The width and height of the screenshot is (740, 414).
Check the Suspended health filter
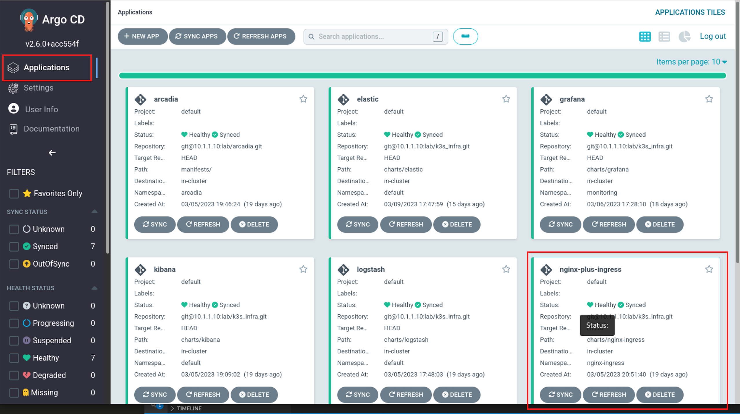[14, 340]
